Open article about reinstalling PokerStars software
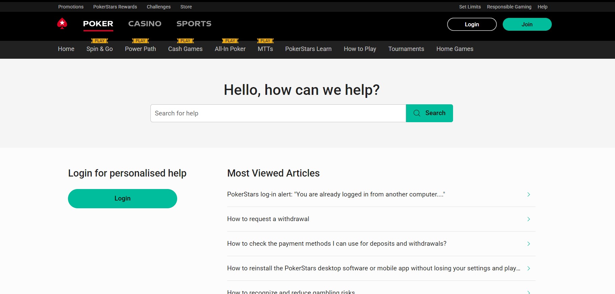The height and width of the screenshot is (294, 615). [x=374, y=268]
